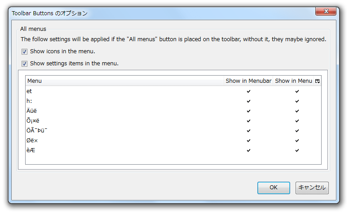Screen dimensions: 349x213
Task: Close the Toolbar Buttons options dialog
Action: tap(326, 11)
